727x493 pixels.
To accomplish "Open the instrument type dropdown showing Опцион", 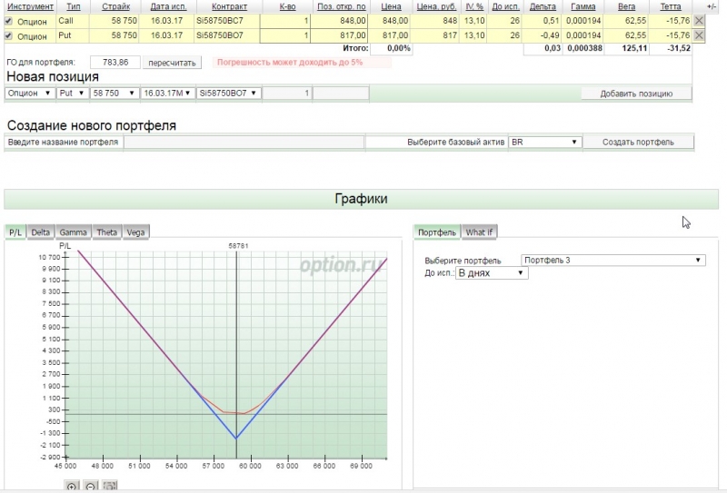I will [x=29, y=93].
